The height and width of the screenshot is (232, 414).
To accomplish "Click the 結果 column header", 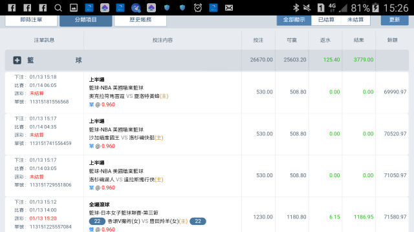I will (x=358, y=40).
